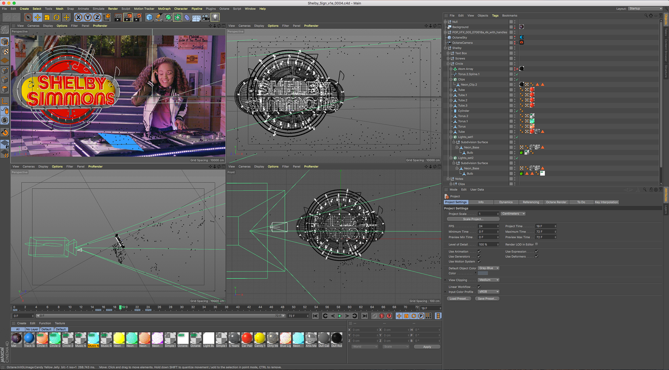This screenshot has height=370, width=669.
Task: Open the Centimeters unit dropdown
Action: pyautogui.click(x=513, y=214)
